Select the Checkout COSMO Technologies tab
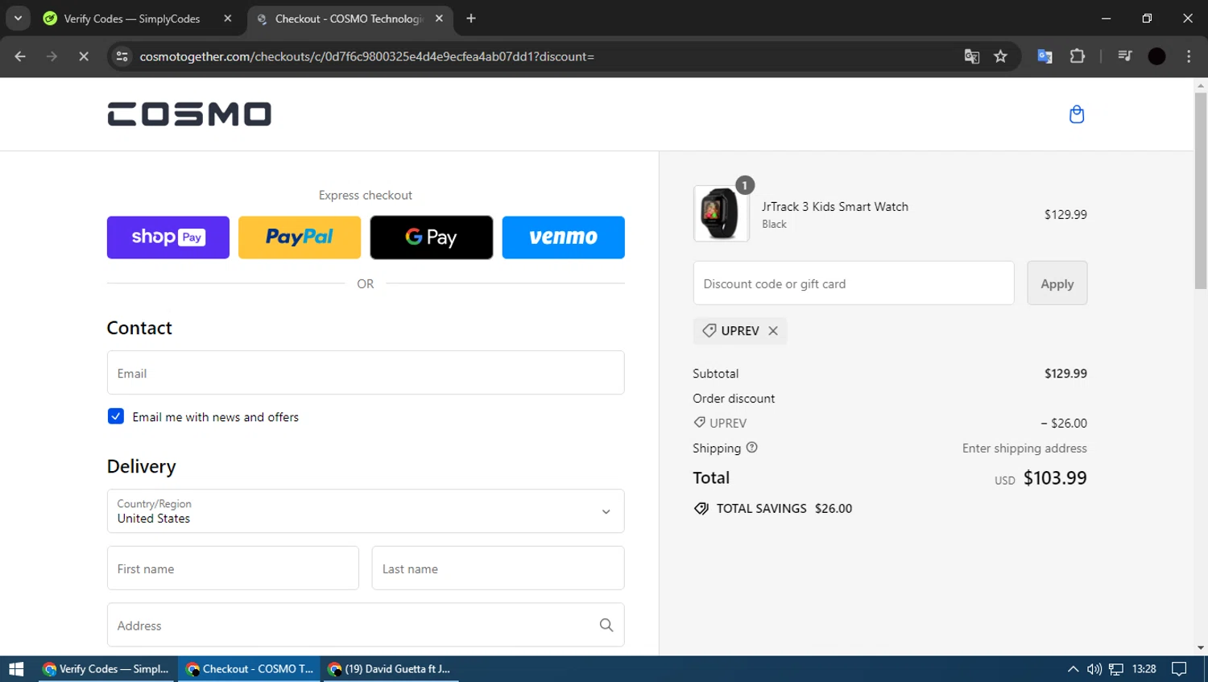The width and height of the screenshot is (1208, 682). tap(349, 19)
